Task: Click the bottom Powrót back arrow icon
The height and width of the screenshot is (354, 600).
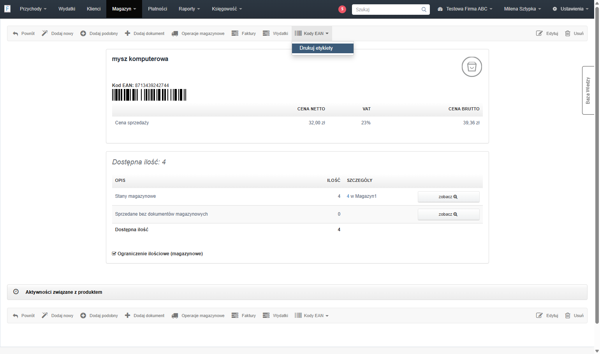Action: 16,316
